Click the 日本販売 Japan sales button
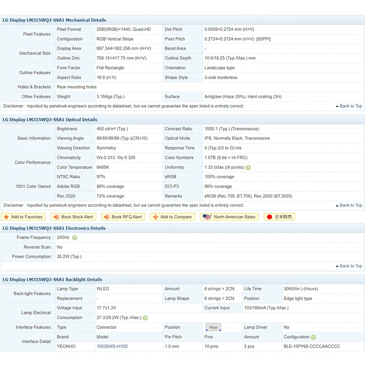Screen dimensions: 365x365 tap(279, 217)
